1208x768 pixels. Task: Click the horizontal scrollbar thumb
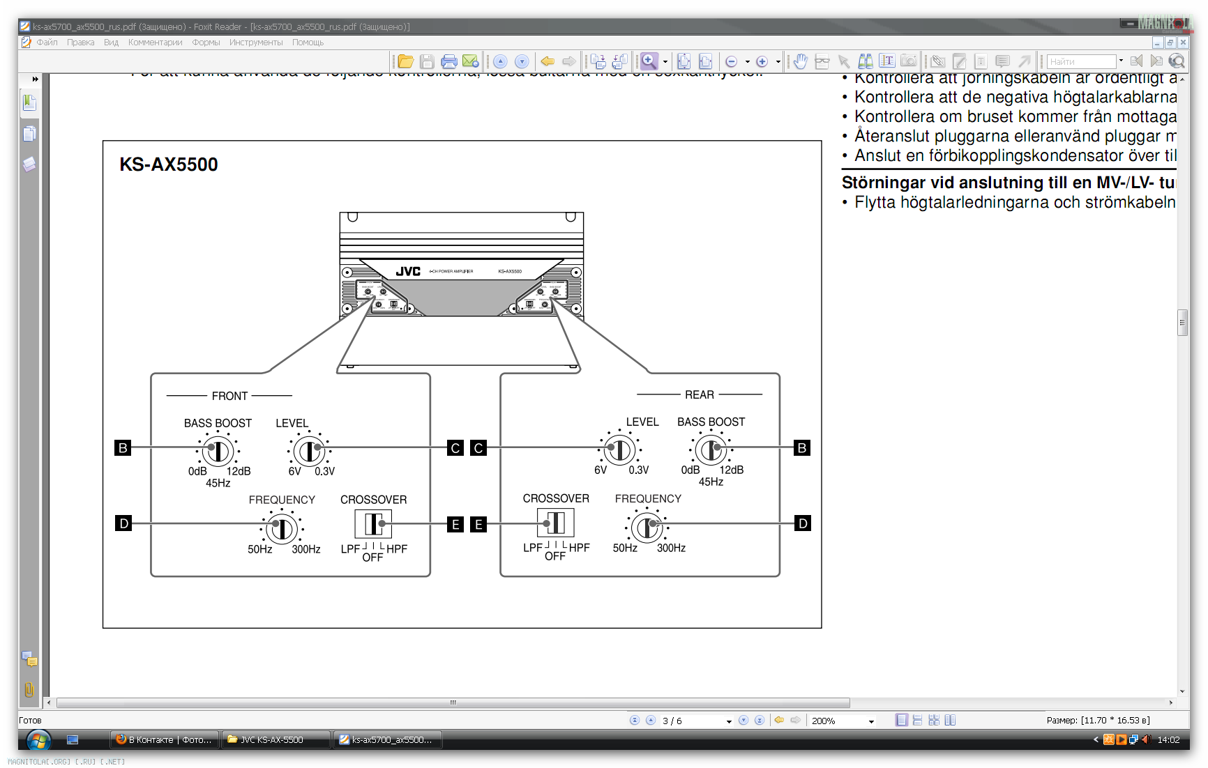pos(453,702)
